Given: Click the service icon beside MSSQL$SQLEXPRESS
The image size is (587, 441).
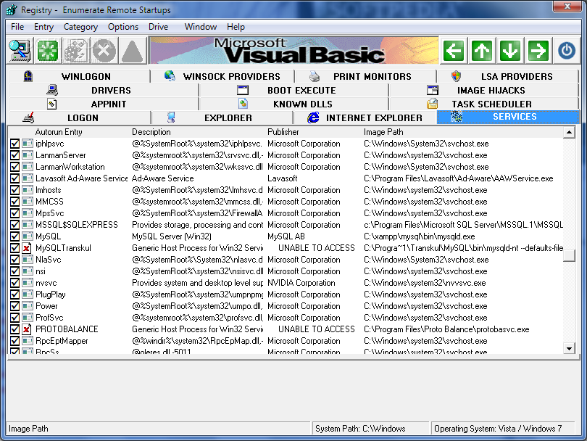Looking at the screenshot, I should coord(27,225).
